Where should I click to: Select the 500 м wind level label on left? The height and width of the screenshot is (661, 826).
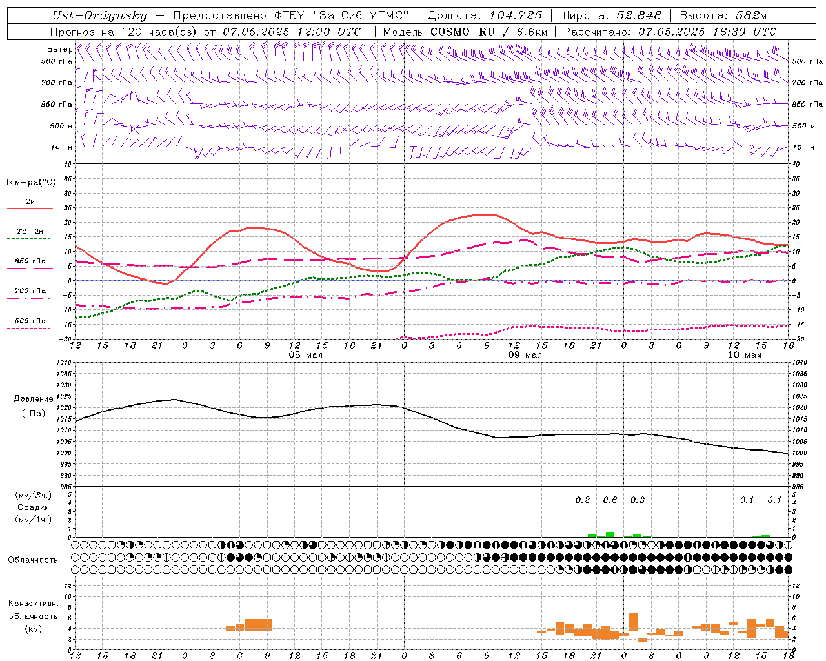(61, 126)
